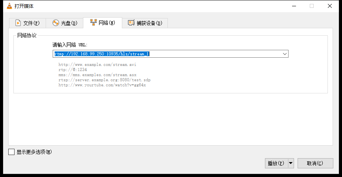Click the 请输入网络 URL: label
Image resolution: width=342 pixels, height=177 pixels.
tap(70, 45)
